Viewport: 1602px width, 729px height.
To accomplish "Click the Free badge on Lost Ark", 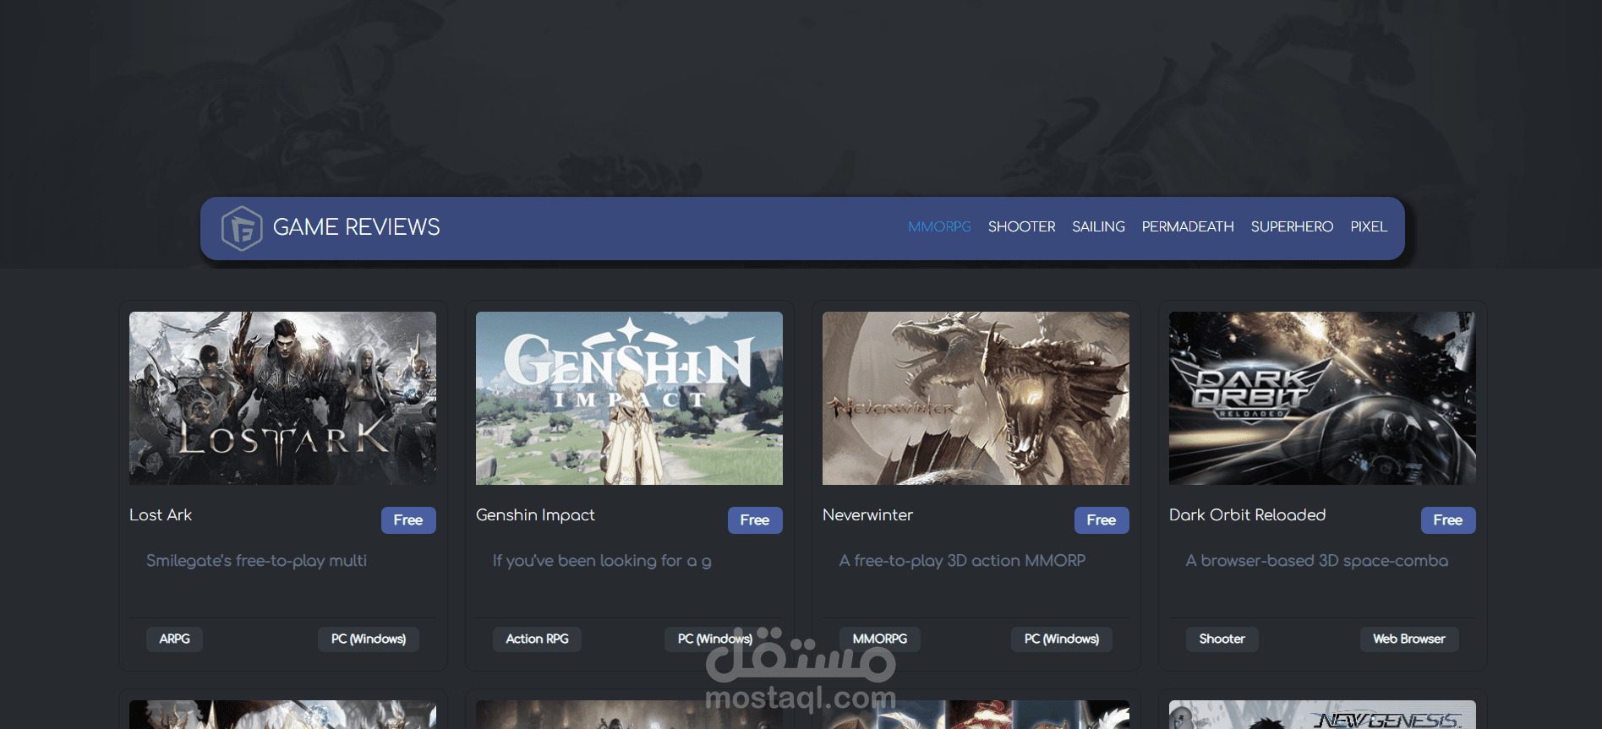I will [x=408, y=520].
